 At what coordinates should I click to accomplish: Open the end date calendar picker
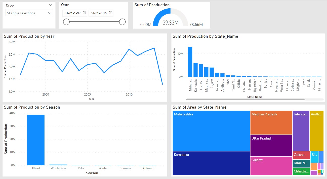pyautogui.click(x=110, y=13)
